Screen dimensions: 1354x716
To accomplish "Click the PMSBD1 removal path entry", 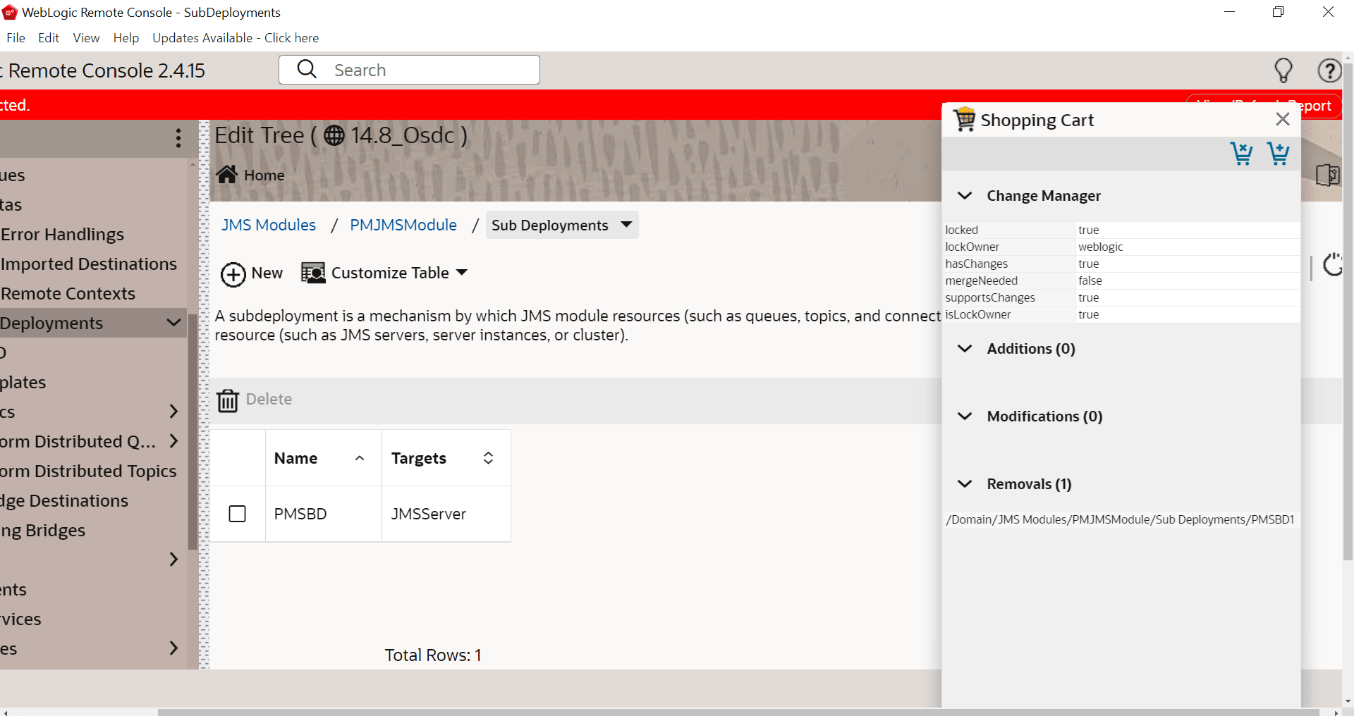I will [1120, 519].
